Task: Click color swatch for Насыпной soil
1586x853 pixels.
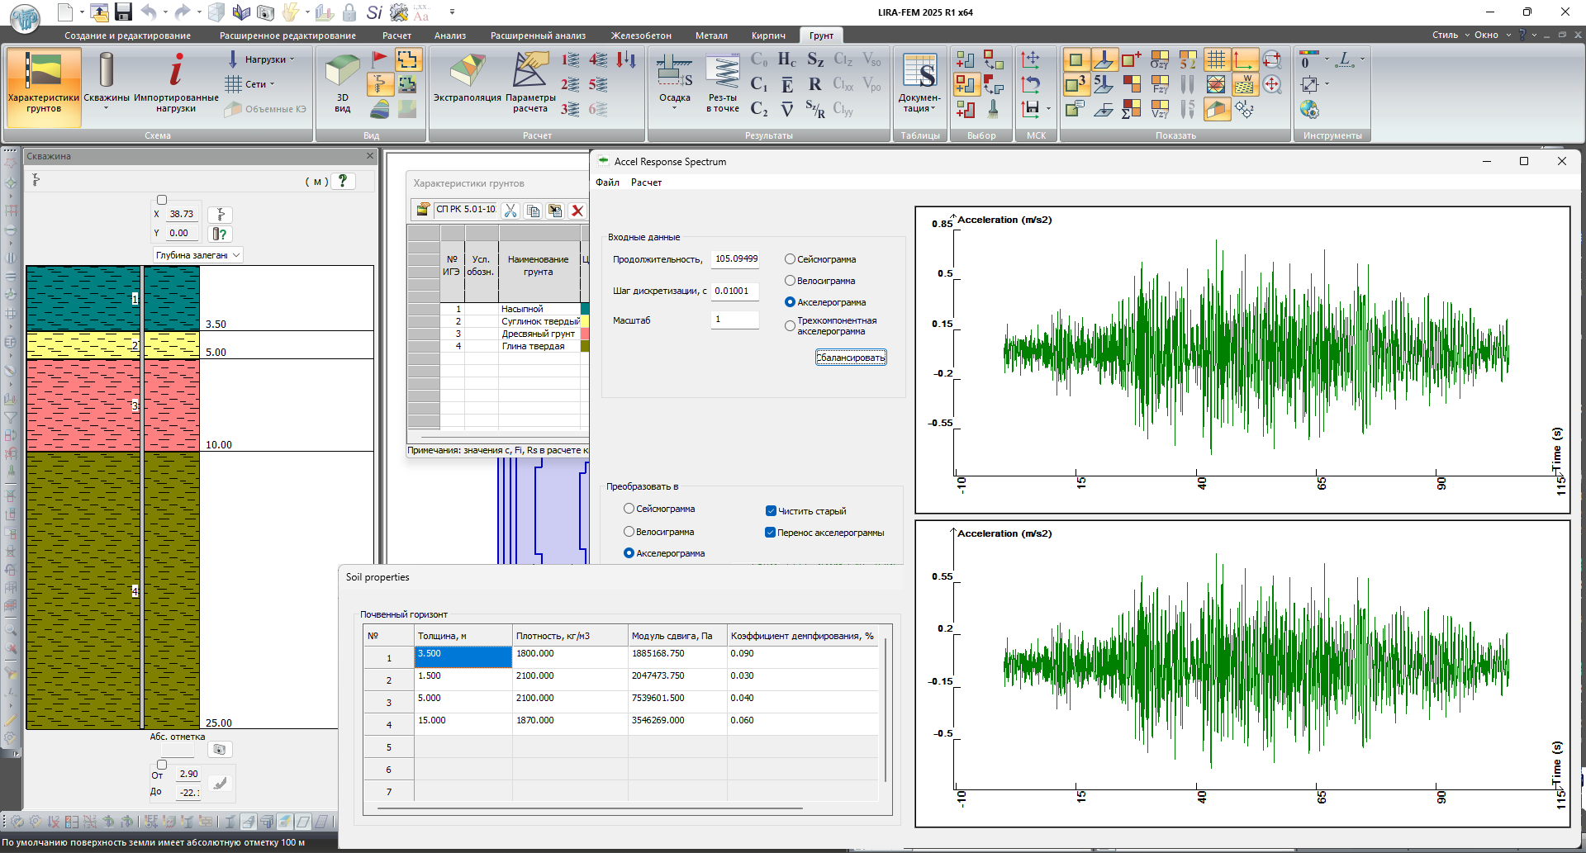Action: [x=585, y=309]
